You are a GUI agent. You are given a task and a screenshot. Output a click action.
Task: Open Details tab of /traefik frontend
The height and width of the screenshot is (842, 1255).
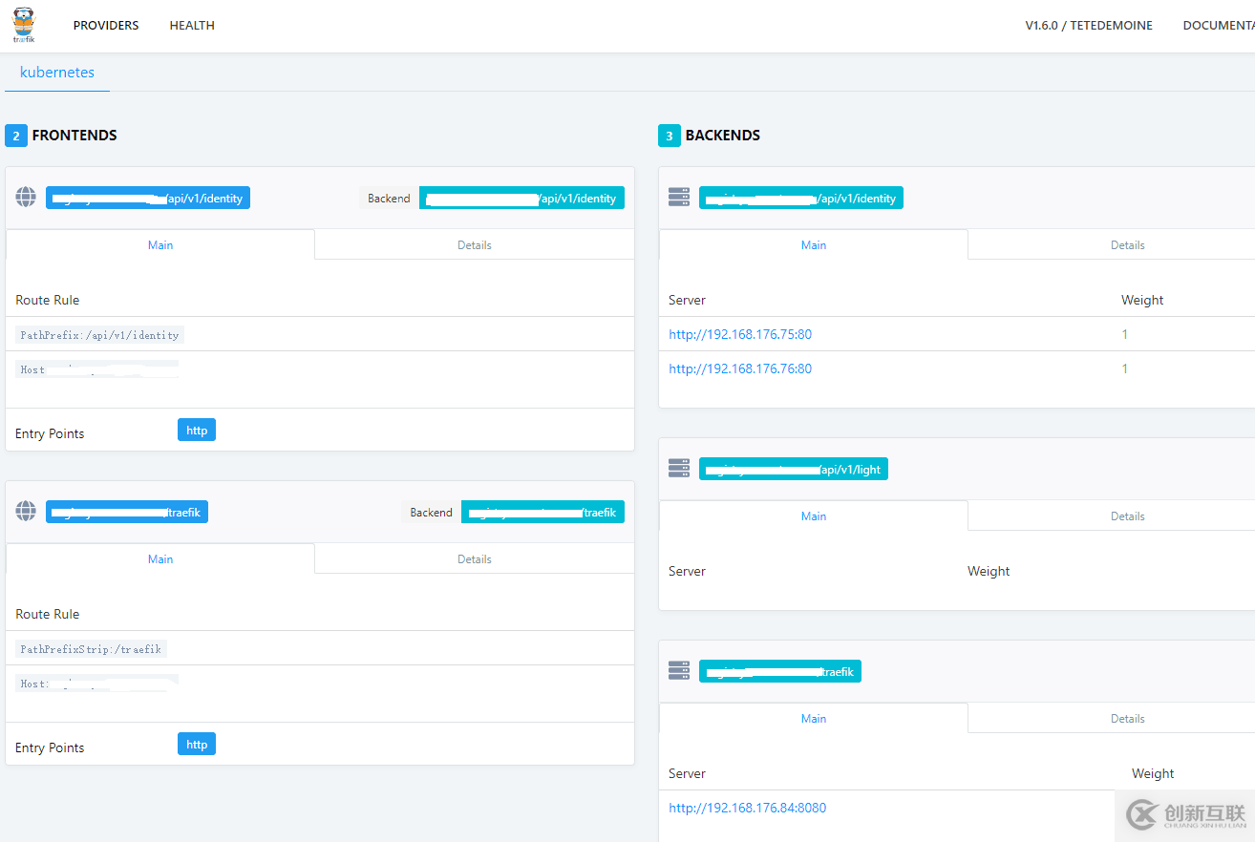pos(475,558)
